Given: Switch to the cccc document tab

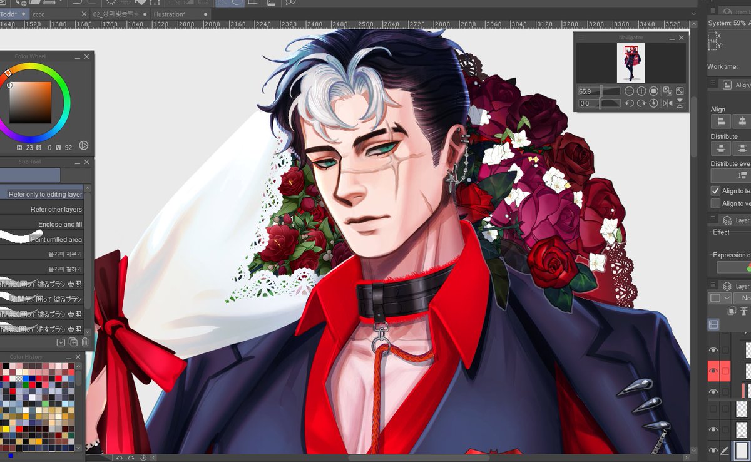Looking at the screenshot, I should click(60, 14).
